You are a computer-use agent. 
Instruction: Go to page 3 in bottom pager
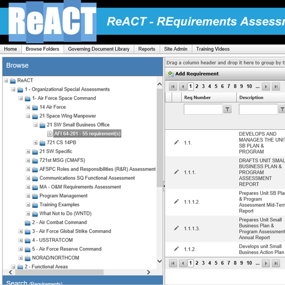pyautogui.click(x=203, y=263)
